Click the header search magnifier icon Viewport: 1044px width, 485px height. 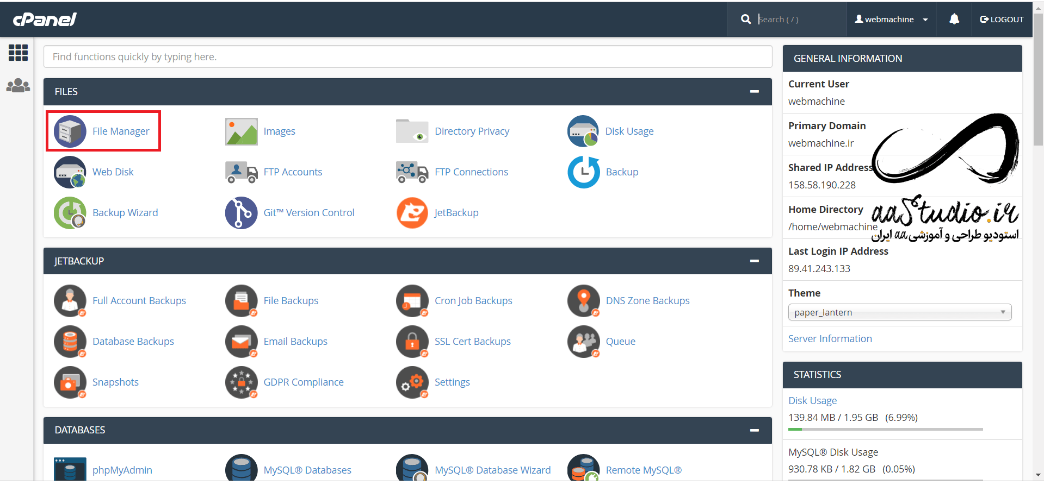point(746,20)
